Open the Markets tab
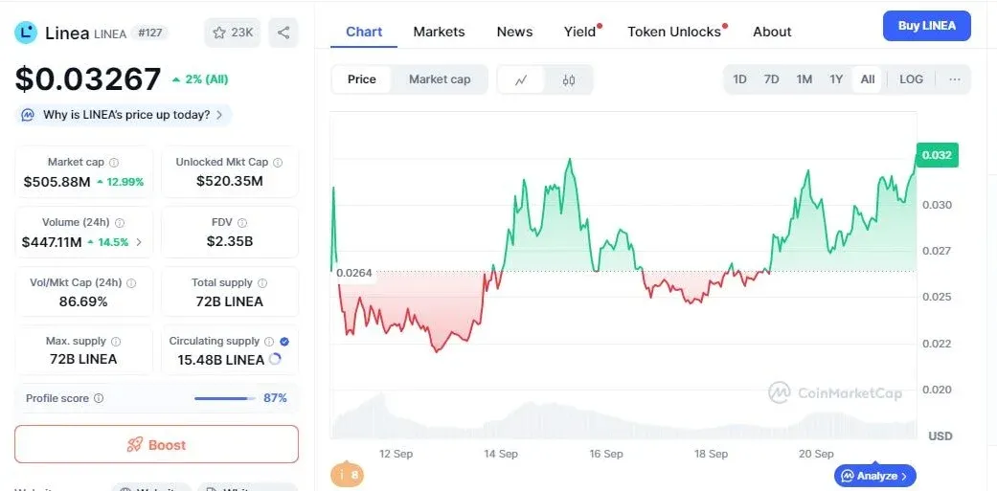Image resolution: width=997 pixels, height=491 pixels. tap(439, 32)
